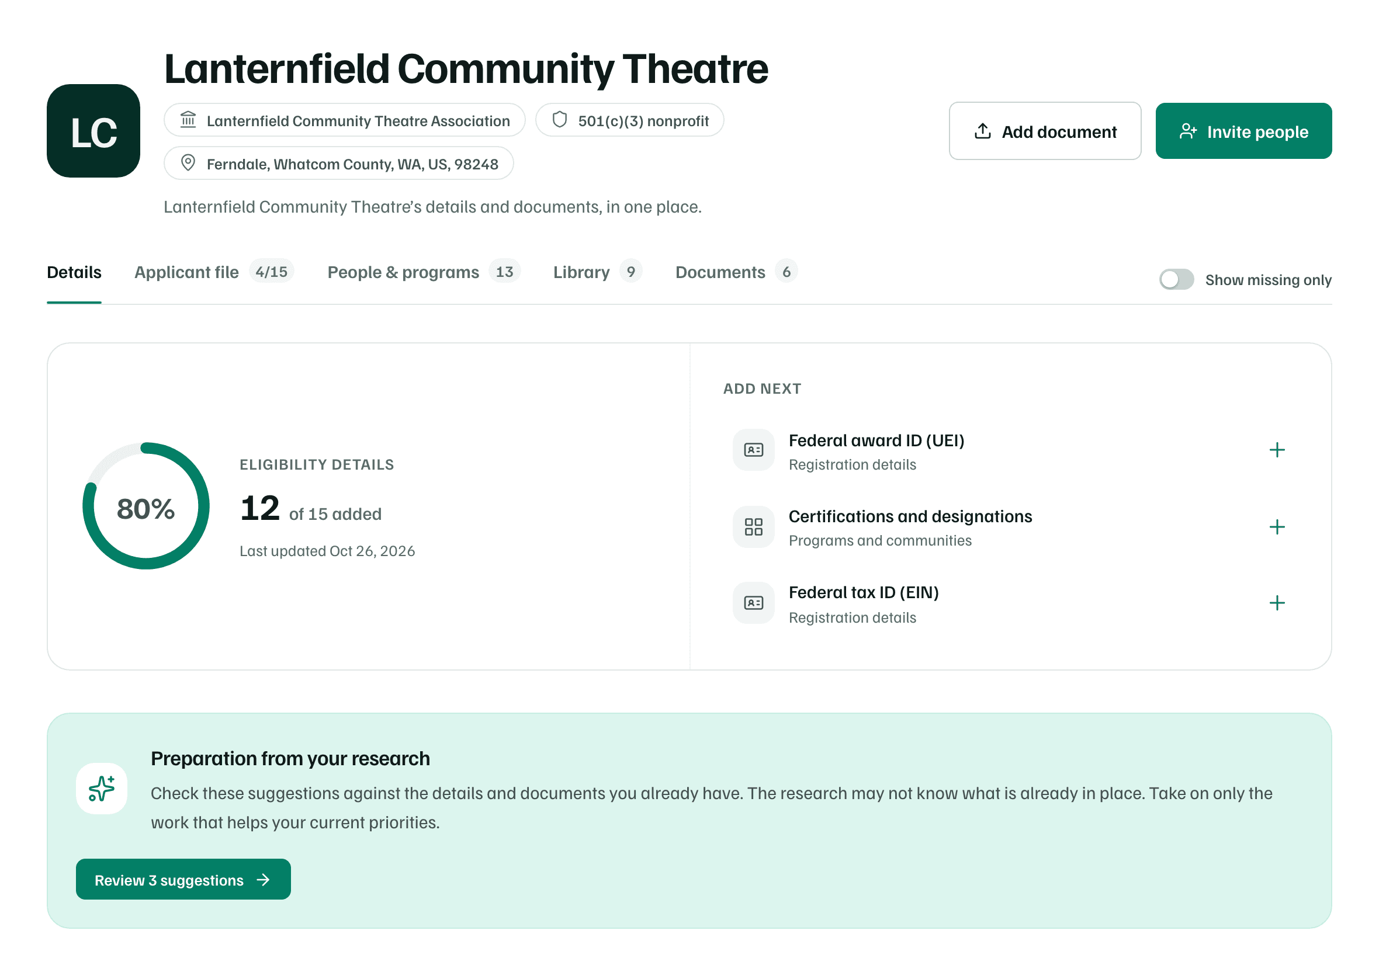The height and width of the screenshot is (965, 1379).
Task: Click the "12 of 15 added" text
Action: [x=310, y=509]
